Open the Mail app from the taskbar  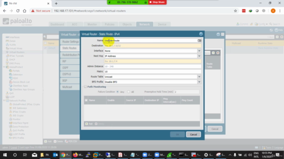point(35,155)
